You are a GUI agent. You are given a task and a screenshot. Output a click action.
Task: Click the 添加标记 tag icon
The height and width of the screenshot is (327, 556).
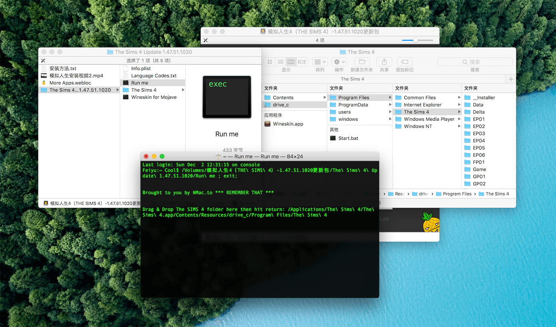coord(404,62)
